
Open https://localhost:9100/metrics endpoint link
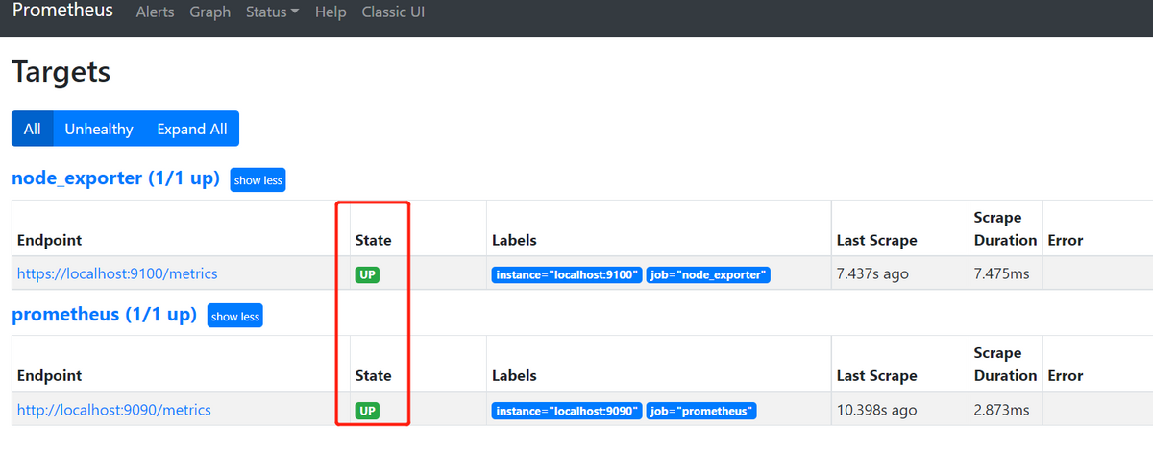click(117, 273)
